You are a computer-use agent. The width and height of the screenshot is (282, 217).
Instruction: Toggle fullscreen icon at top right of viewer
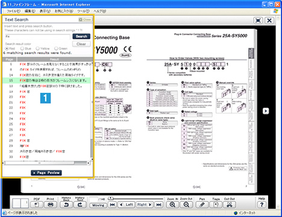pyautogui.click(x=258, y=20)
